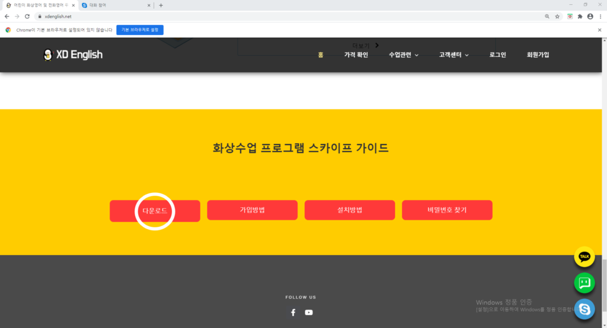Go to 홈 menu item
Viewport: 607px width, 328px height.
[321, 55]
